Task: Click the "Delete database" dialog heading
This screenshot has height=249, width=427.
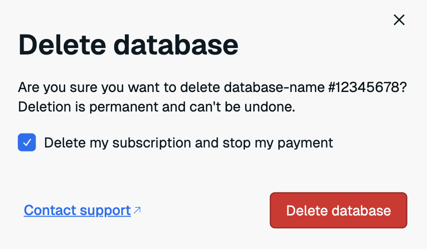Action: pos(128,45)
